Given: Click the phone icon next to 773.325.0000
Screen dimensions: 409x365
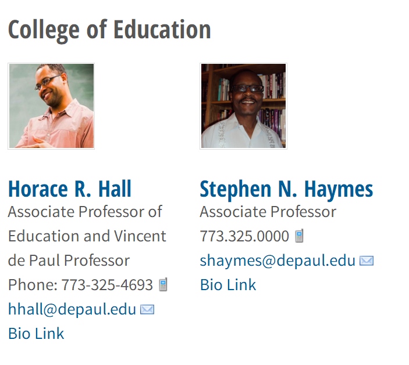Looking at the screenshot, I should click(x=299, y=236).
